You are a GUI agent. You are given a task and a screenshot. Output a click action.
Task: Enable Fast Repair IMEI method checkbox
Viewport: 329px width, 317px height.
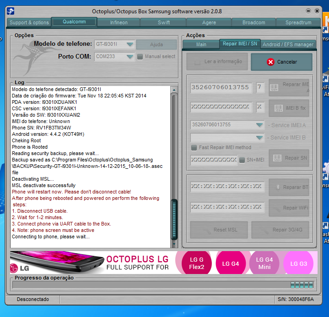coord(194,147)
